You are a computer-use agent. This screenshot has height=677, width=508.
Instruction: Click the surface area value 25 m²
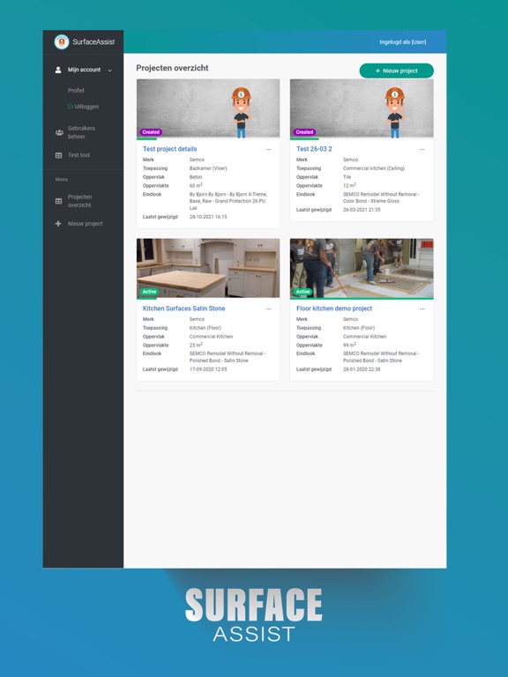[196, 345]
